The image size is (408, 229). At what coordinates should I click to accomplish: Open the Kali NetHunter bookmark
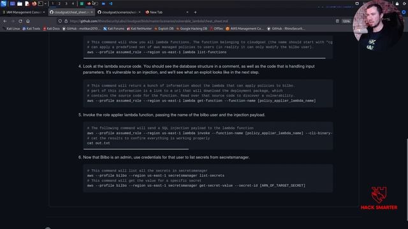click(139, 29)
